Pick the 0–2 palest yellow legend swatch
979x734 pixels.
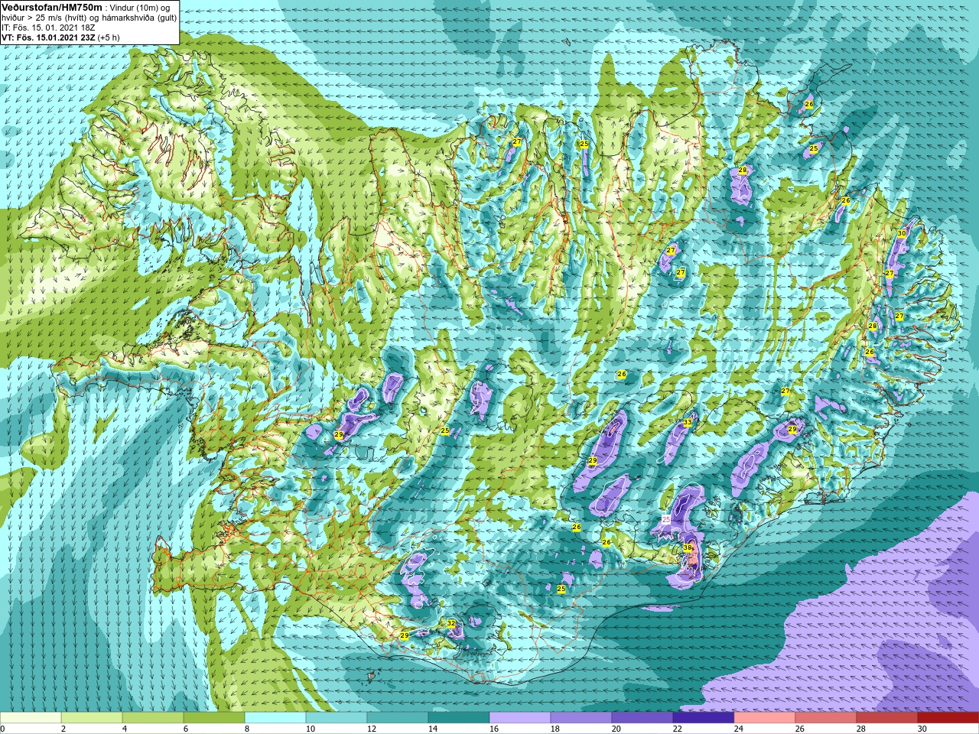point(31,718)
